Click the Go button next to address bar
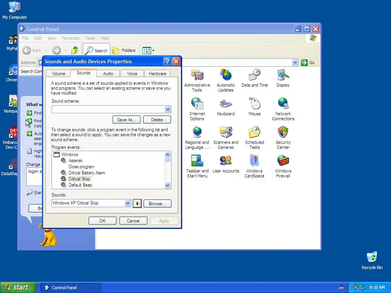 pyautogui.click(x=308, y=63)
